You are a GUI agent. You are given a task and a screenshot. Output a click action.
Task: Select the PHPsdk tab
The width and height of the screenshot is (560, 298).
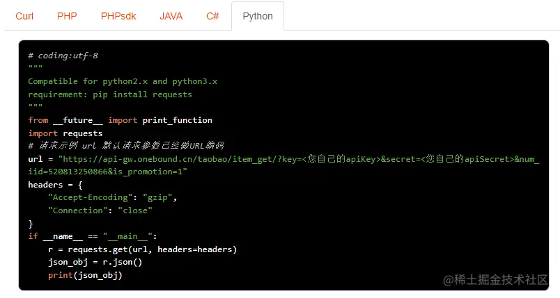[118, 16]
